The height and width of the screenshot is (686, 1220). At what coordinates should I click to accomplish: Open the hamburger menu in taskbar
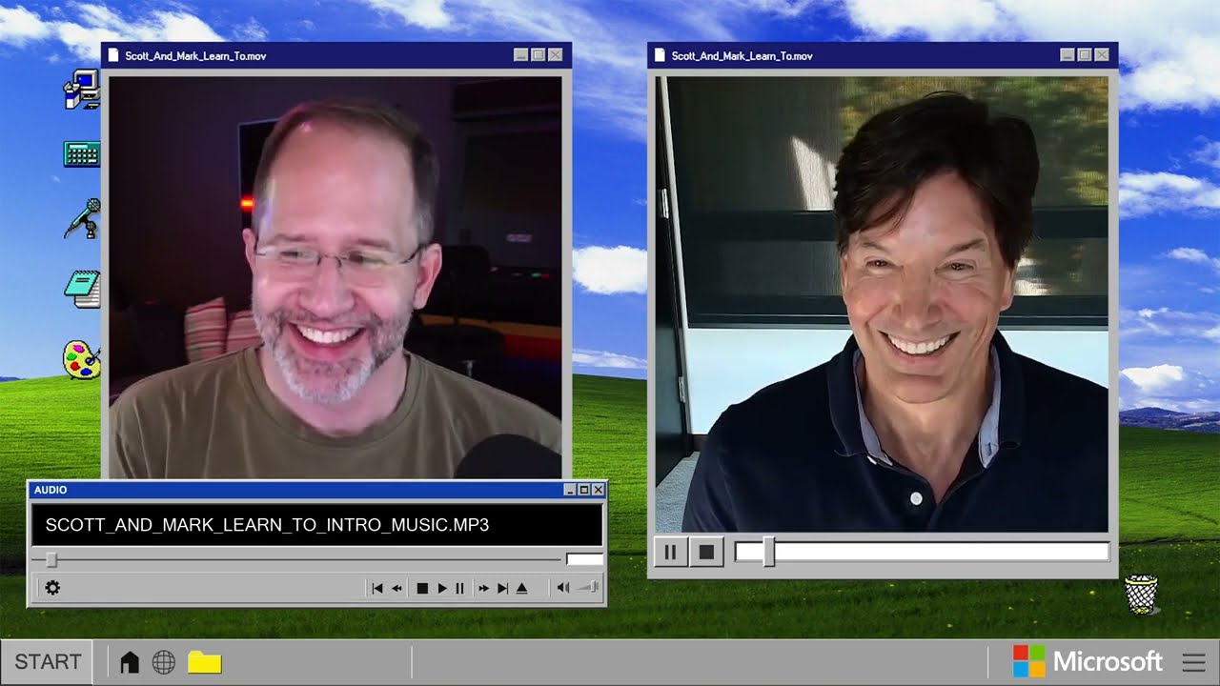(1193, 662)
